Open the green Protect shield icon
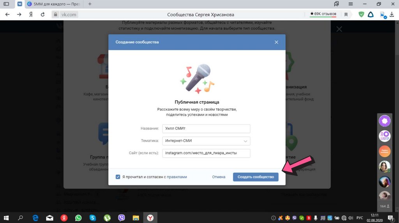The width and height of the screenshot is (399, 223). [x=361, y=14]
